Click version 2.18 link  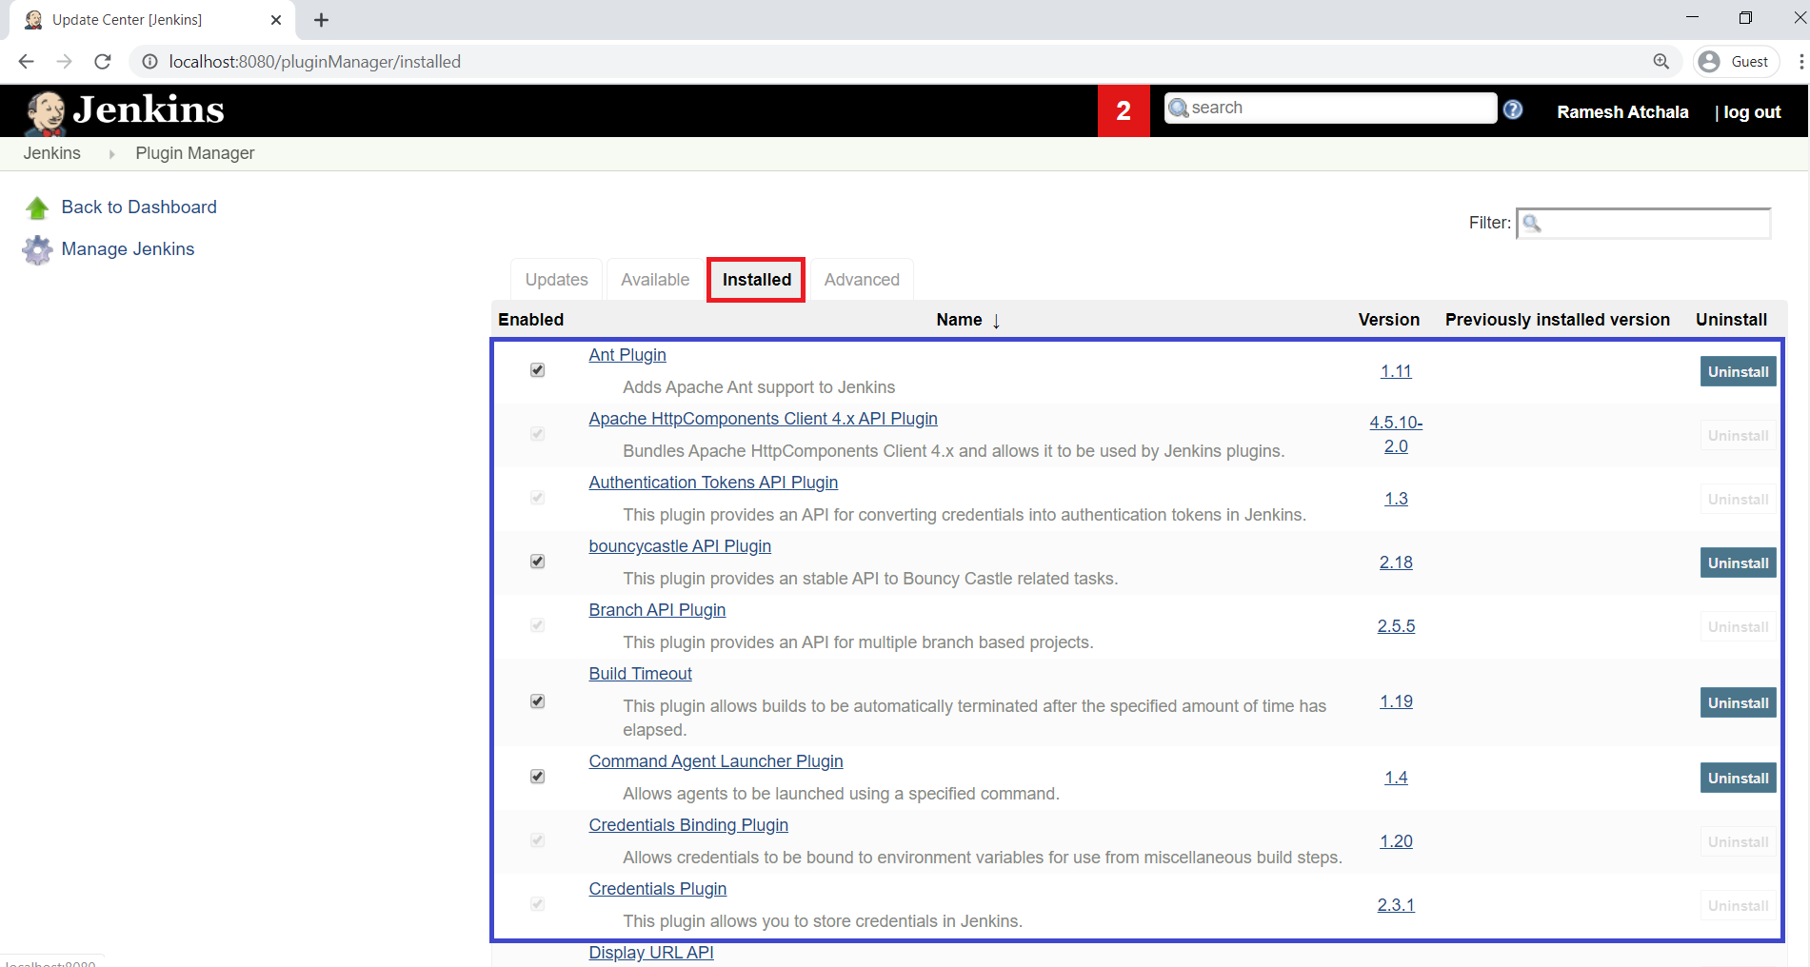pyautogui.click(x=1396, y=562)
